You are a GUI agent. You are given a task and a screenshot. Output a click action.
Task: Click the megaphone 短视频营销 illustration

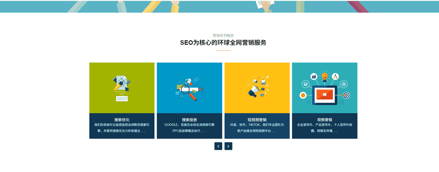[257, 88]
